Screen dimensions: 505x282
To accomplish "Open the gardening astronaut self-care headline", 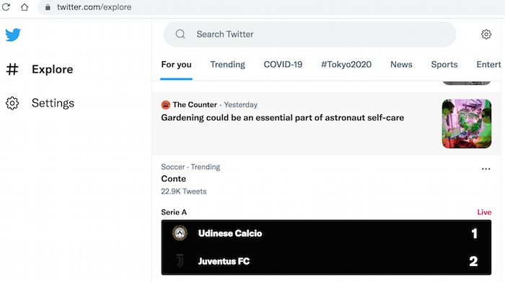I will tap(283, 117).
